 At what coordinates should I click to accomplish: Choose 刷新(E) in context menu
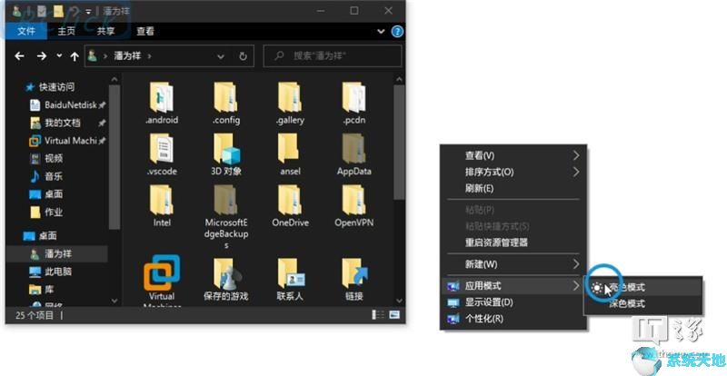(x=513, y=189)
